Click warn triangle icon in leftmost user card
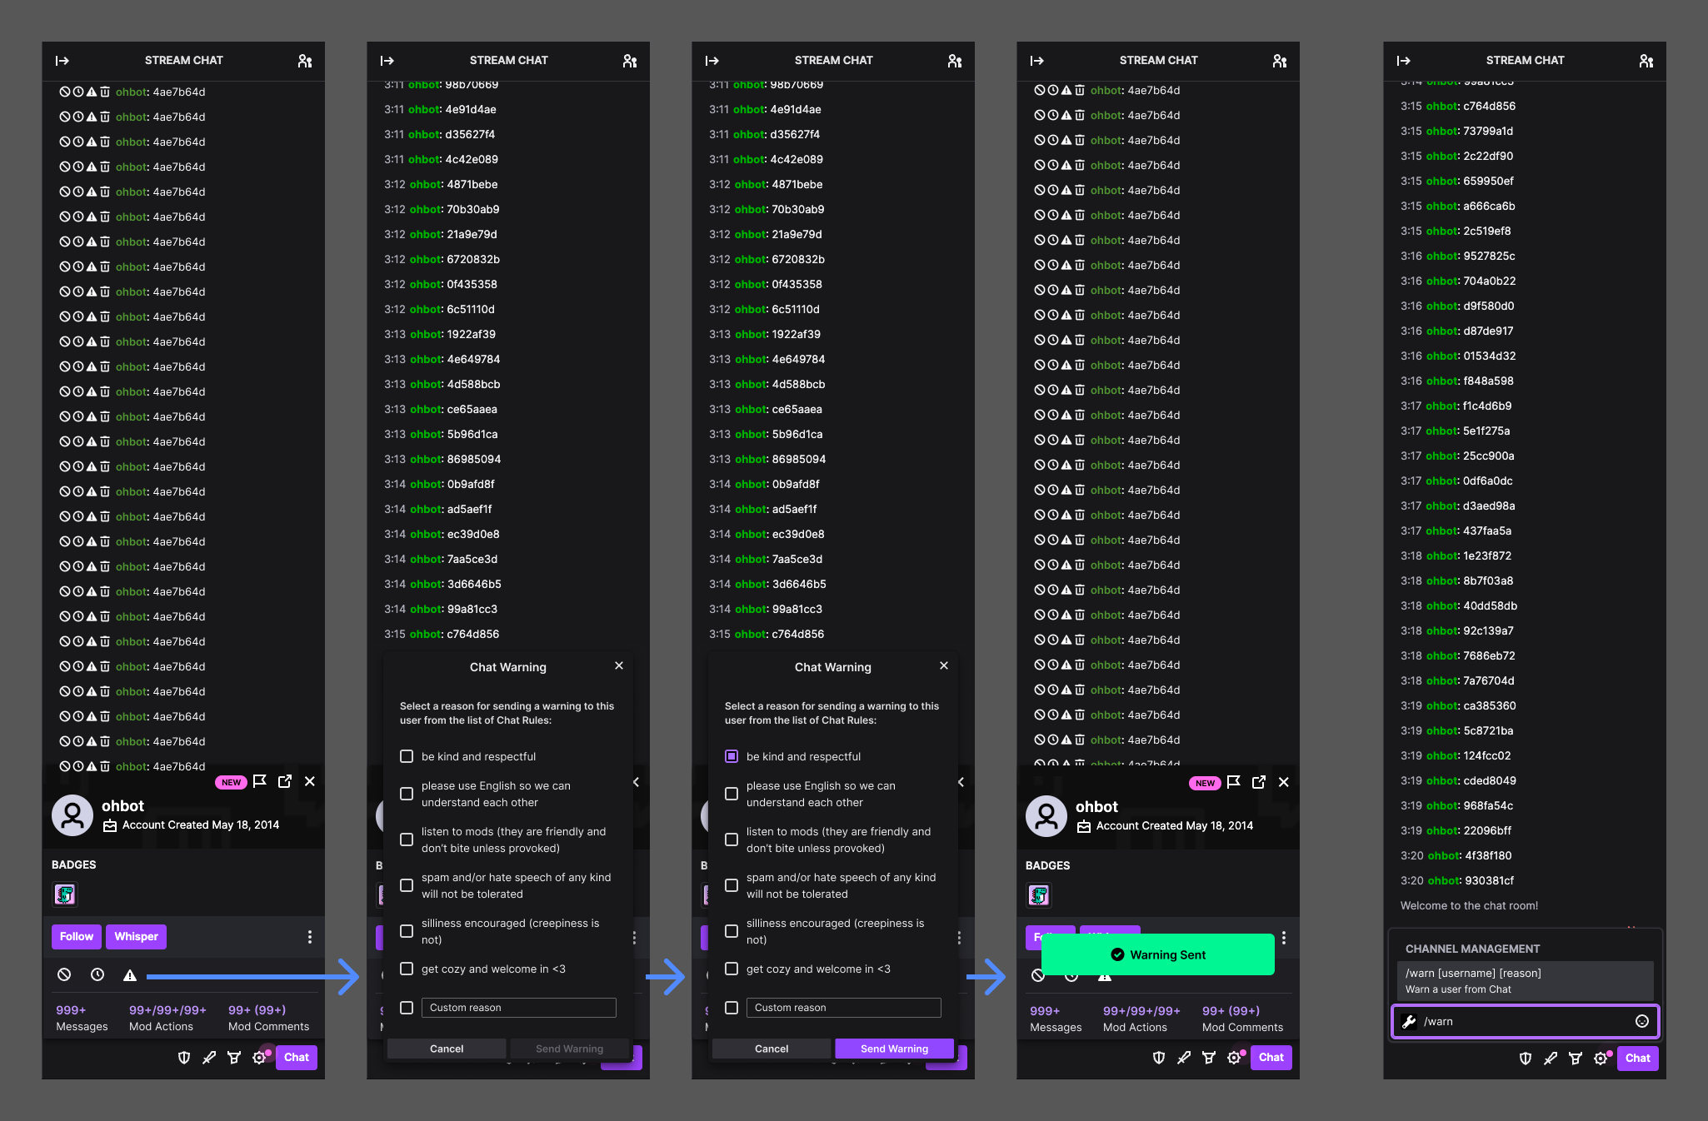 coord(130,975)
